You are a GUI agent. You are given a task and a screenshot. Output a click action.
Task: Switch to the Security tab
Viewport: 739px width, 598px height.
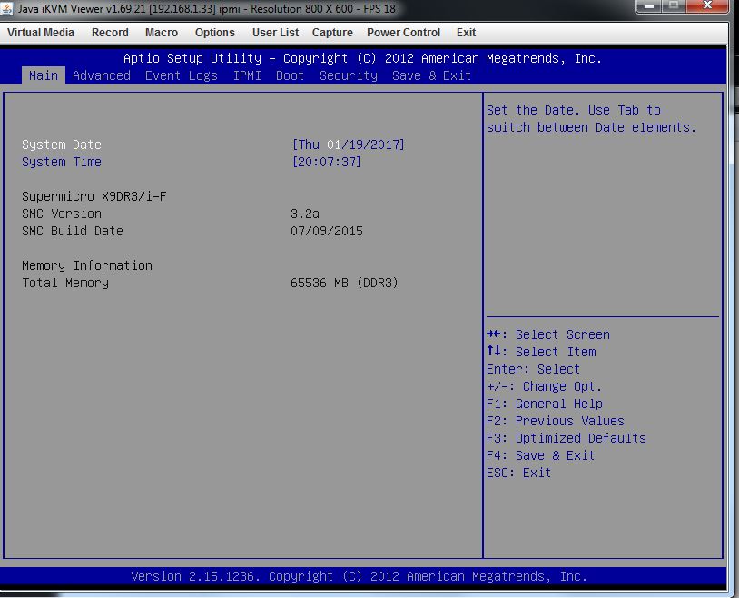pyautogui.click(x=349, y=75)
